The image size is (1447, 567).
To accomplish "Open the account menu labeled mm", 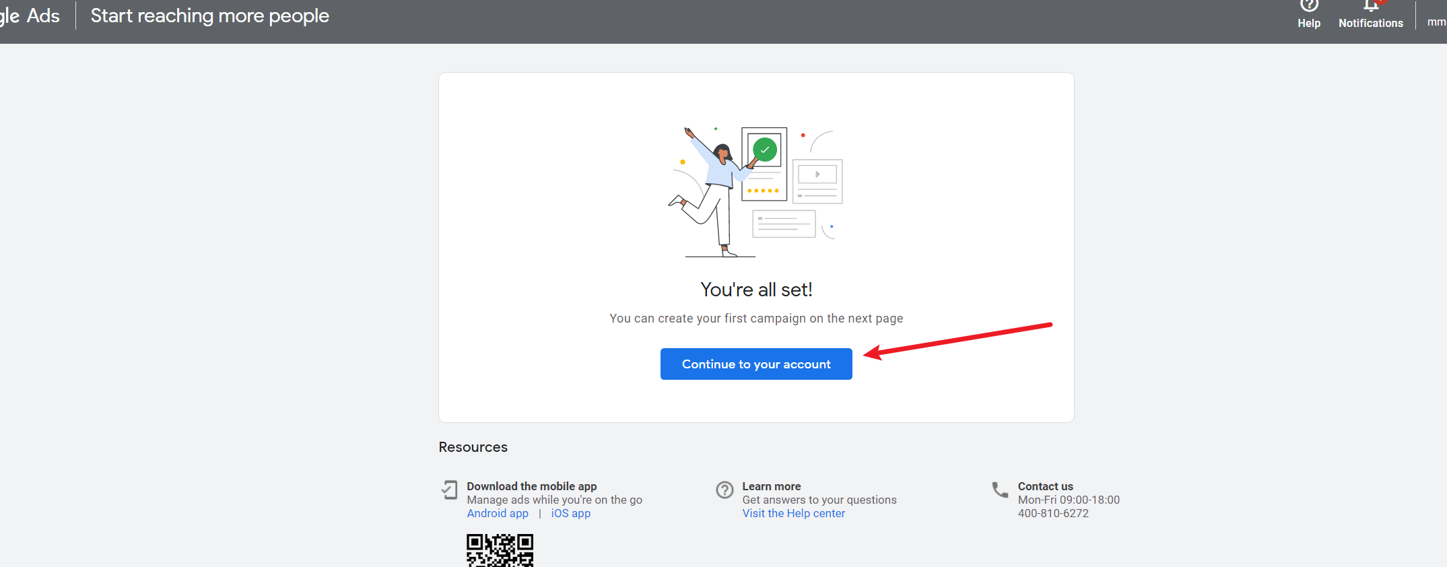I will click(x=1436, y=22).
